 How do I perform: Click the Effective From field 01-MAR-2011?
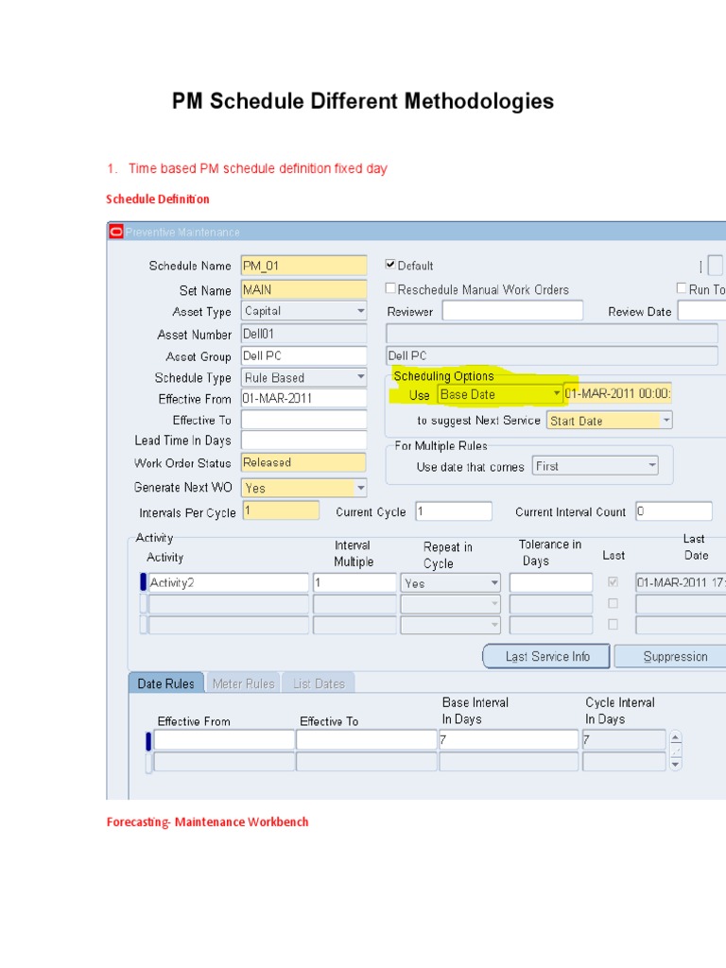click(x=303, y=398)
